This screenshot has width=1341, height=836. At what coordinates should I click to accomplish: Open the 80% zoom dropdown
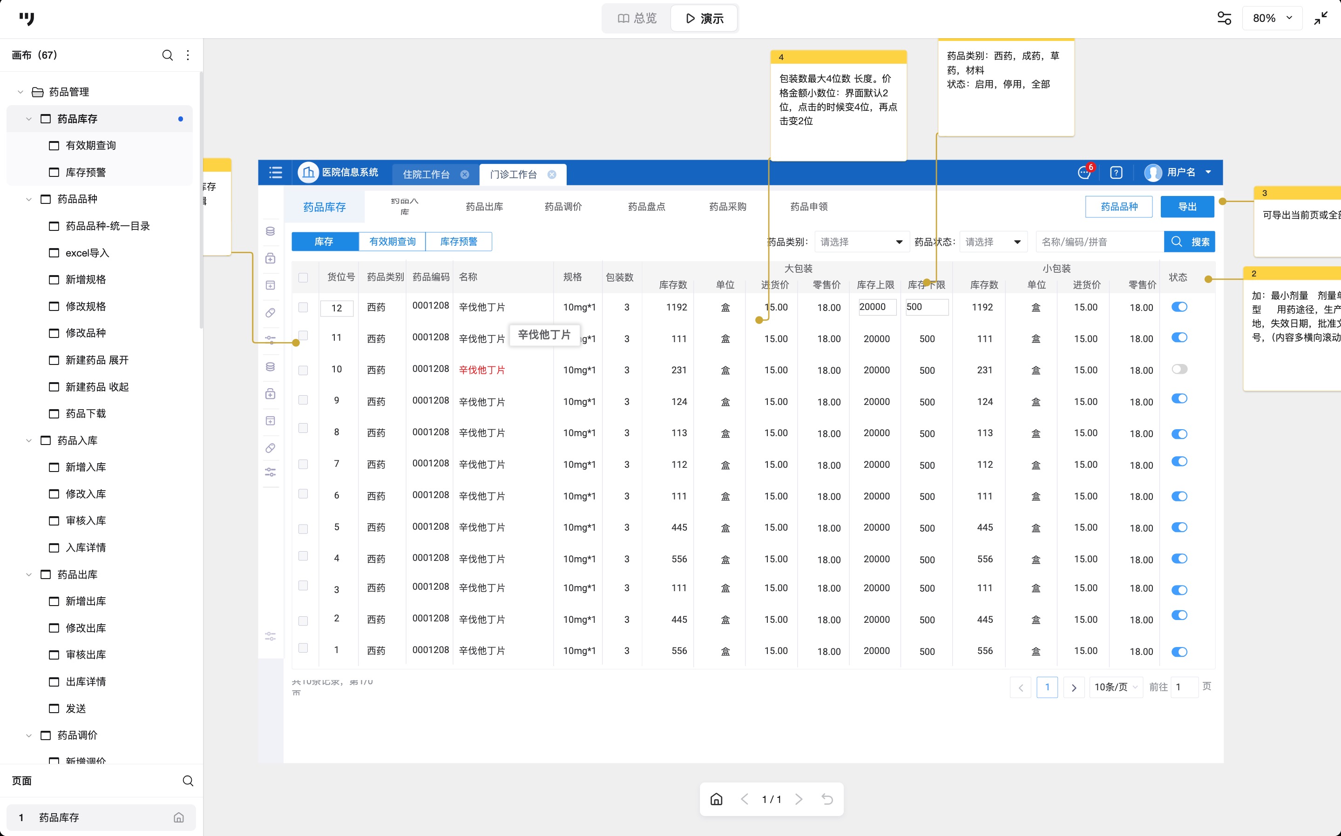pyautogui.click(x=1271, y=18)
